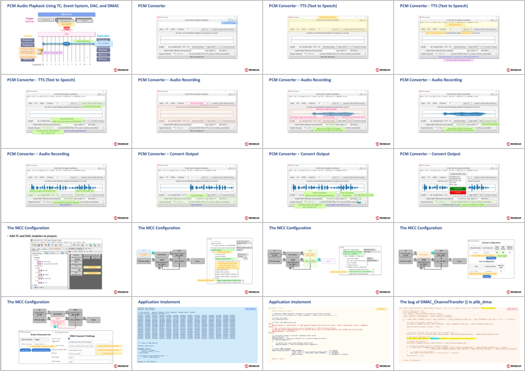Screen dimensions: 525x371
Task: Select MCC Configuration slide with DAC block highlighted green
Action: pyautogui.click(x=328, y=260)
